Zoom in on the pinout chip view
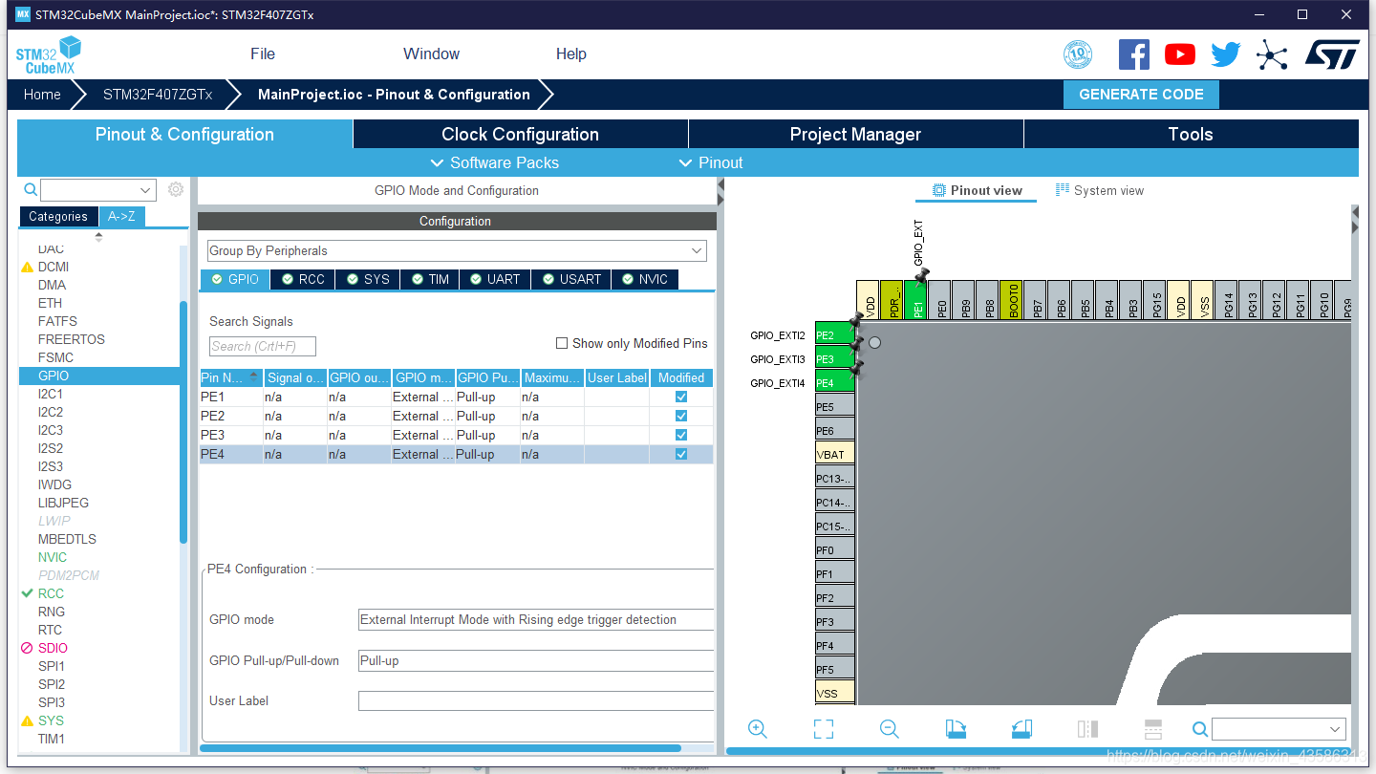The height and width of the screenshot is (774, 1376). click(758, 729)
